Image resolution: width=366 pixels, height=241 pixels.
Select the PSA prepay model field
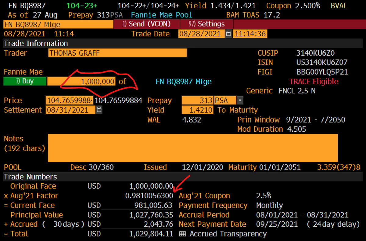point(225,100)
